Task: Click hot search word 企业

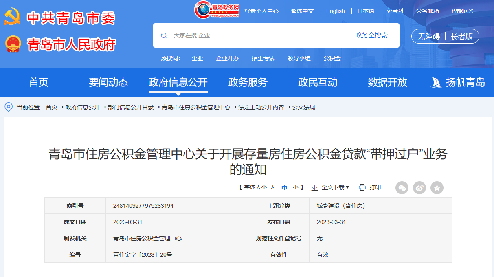Action: (198, 58)
